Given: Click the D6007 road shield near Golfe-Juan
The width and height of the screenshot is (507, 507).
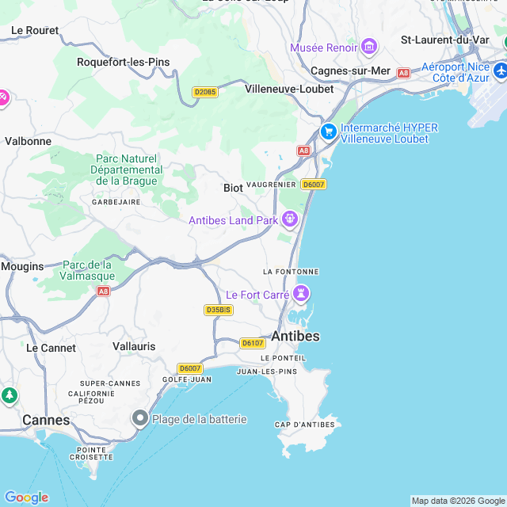Looking at the screenshot, I should pyautogui.click(x=190, y=368).
